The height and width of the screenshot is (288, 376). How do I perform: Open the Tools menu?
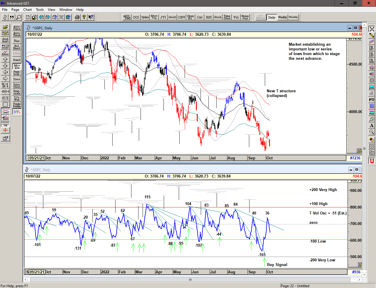[40, 10]
